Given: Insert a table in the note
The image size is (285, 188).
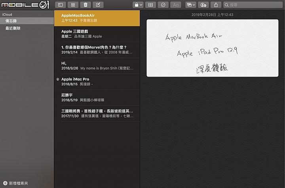Looking at the screenshot, I should click(x=150, y=5).
